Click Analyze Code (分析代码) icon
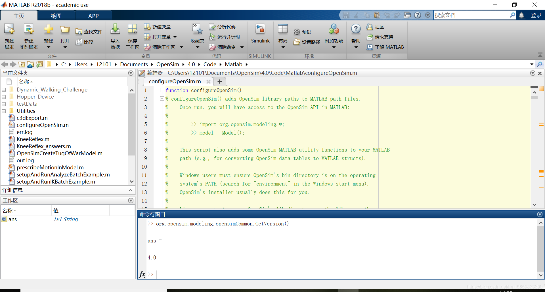 (212, 27)
